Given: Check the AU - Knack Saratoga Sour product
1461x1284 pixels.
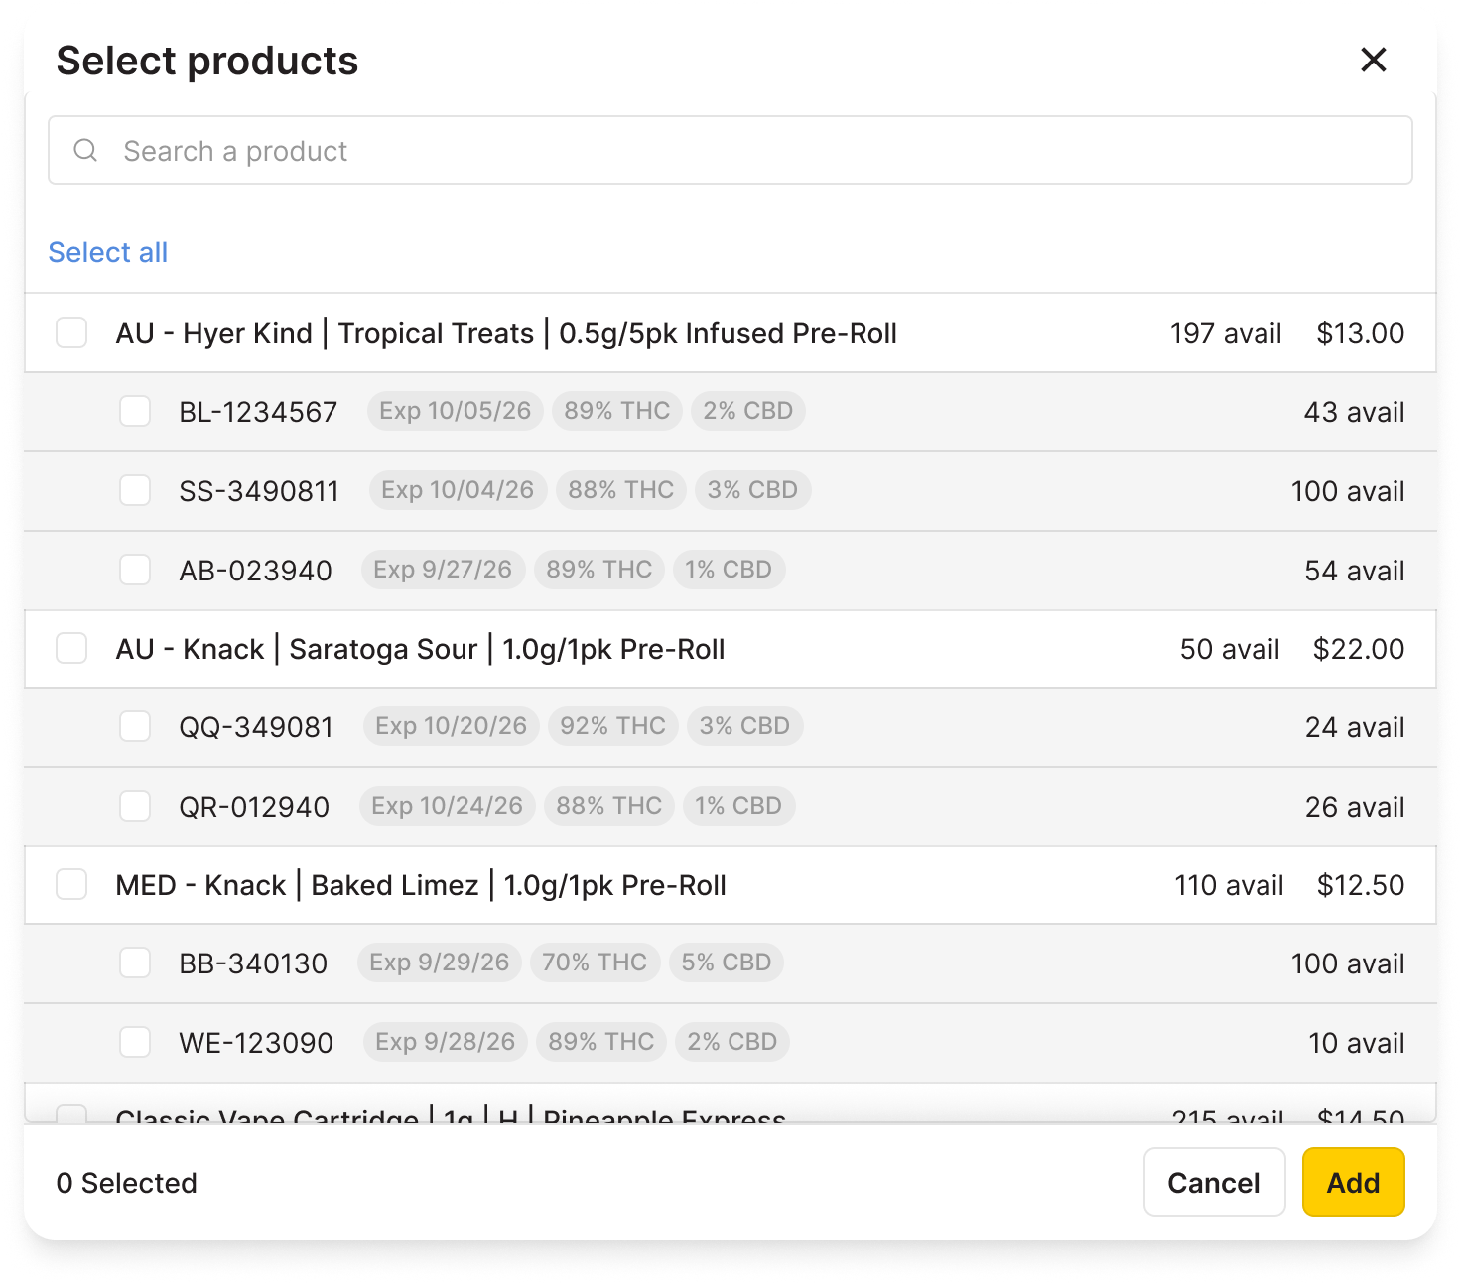Looking at the screenshot, I should (70, 648).
